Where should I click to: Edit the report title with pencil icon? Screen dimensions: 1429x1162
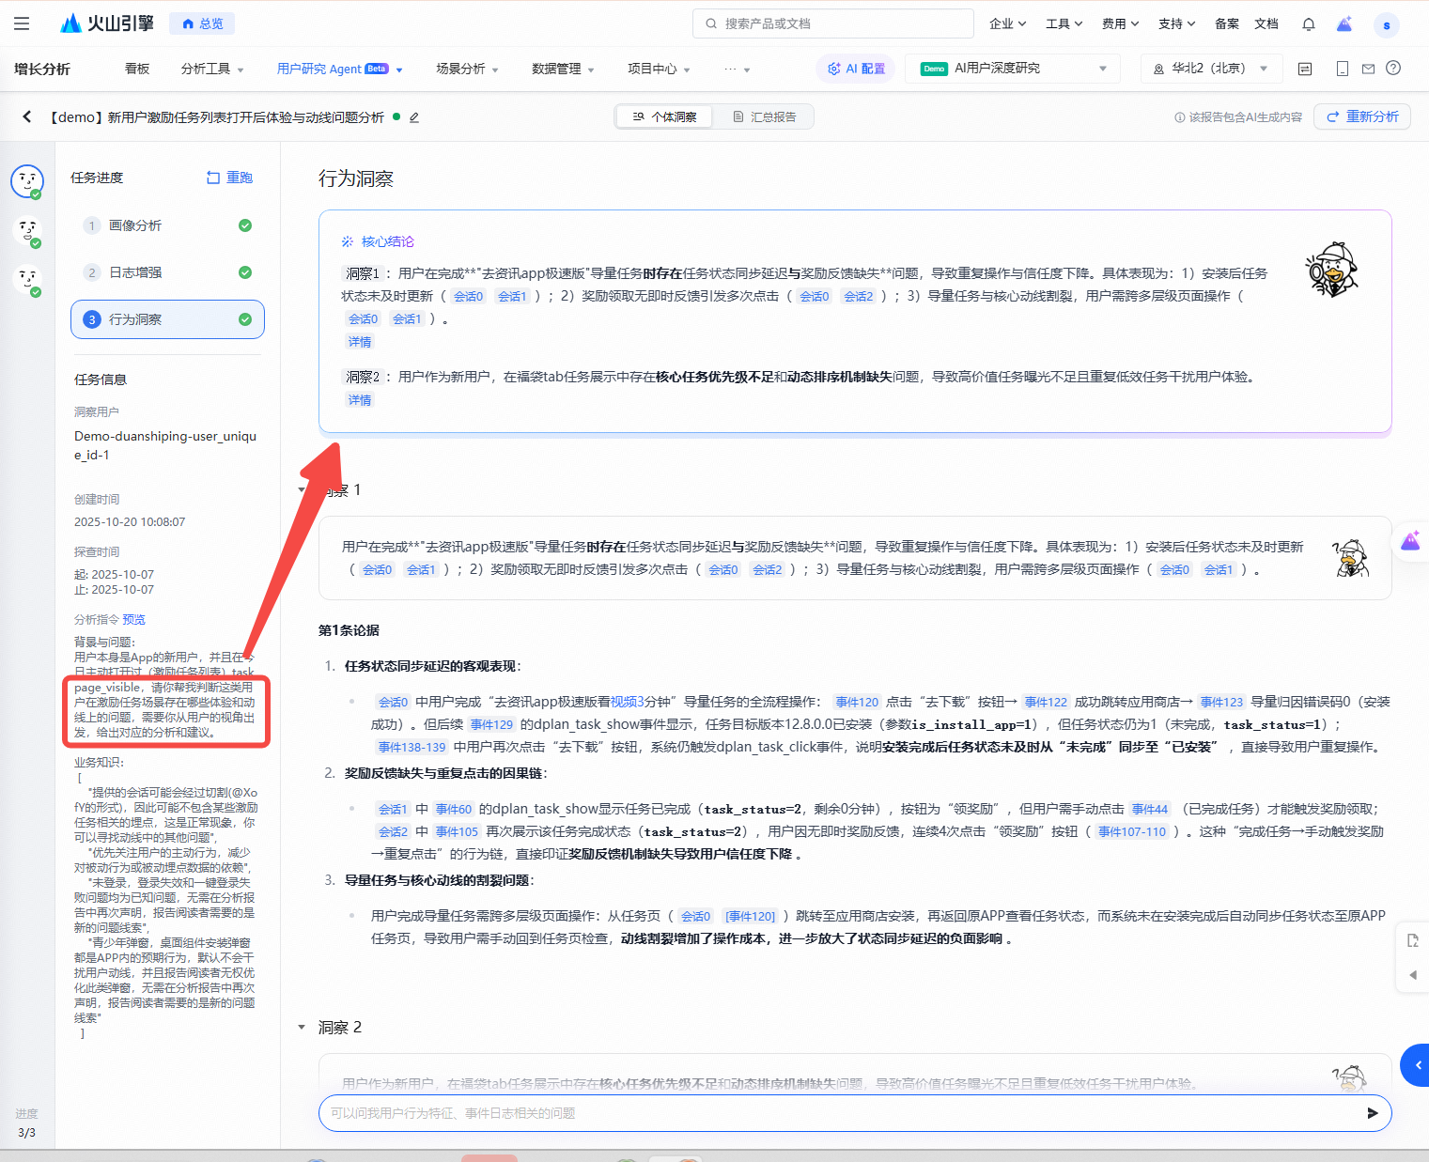pos(414,117)
